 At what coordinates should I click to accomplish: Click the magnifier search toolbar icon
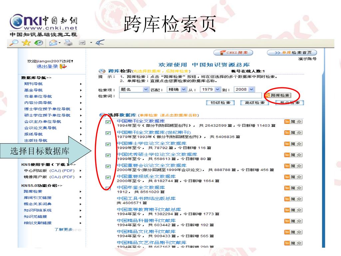(x=14, y=43)
